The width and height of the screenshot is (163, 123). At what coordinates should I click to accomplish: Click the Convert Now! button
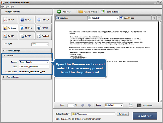pos(145,116)
